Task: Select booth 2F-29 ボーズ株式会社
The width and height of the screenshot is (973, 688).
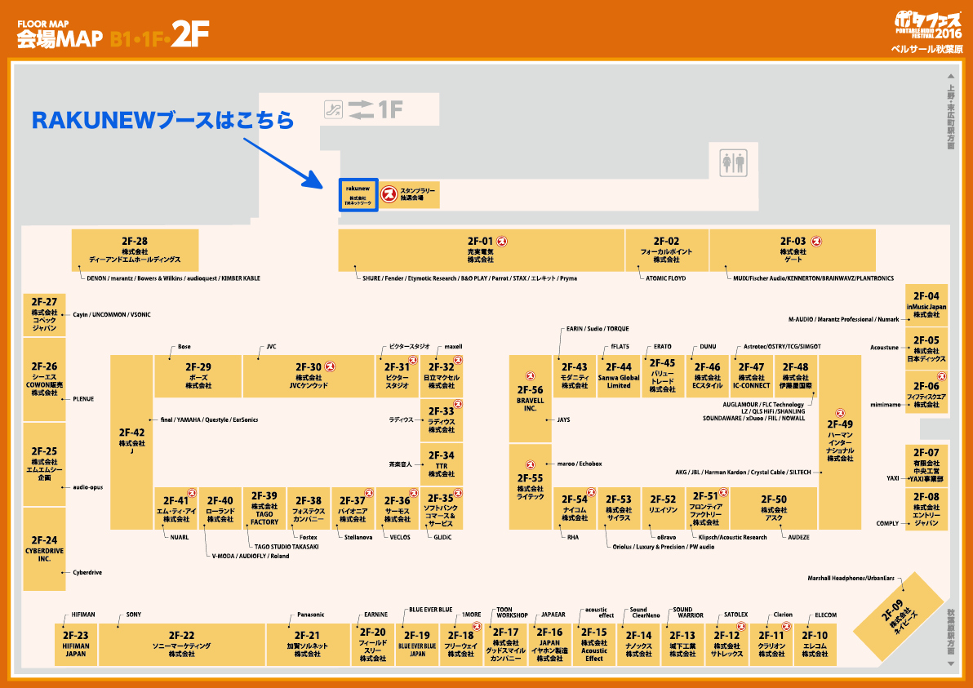Action: (198, 376)
